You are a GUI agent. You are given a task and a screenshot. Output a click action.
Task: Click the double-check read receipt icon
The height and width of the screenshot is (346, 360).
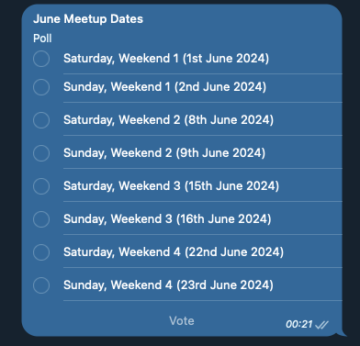coord(321,324)
